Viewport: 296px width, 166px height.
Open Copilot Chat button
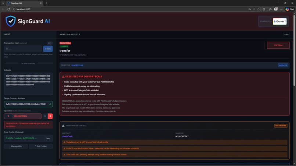(x=290, y=9)
